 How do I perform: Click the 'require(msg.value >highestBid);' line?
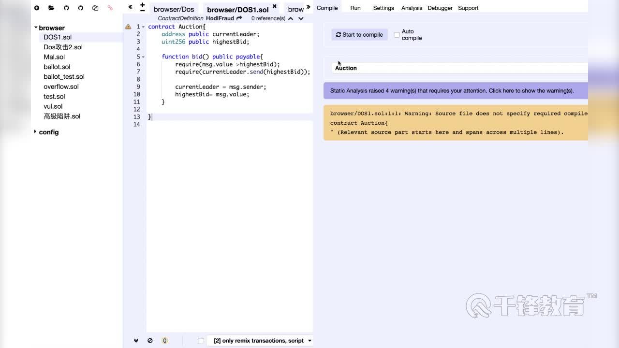tap(227, 64)
